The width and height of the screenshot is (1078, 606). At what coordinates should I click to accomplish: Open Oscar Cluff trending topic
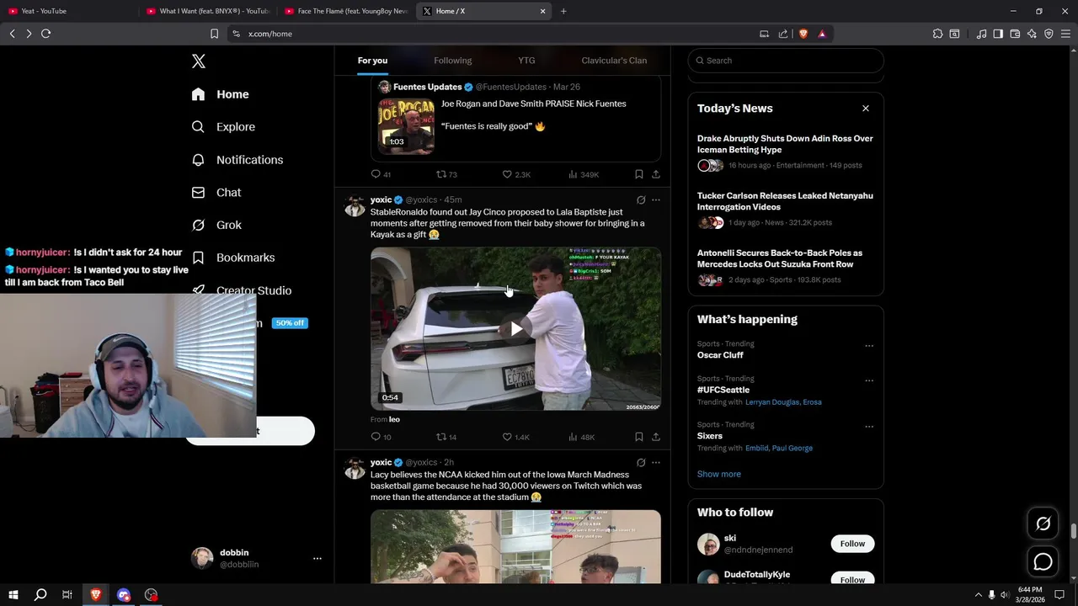720,355
